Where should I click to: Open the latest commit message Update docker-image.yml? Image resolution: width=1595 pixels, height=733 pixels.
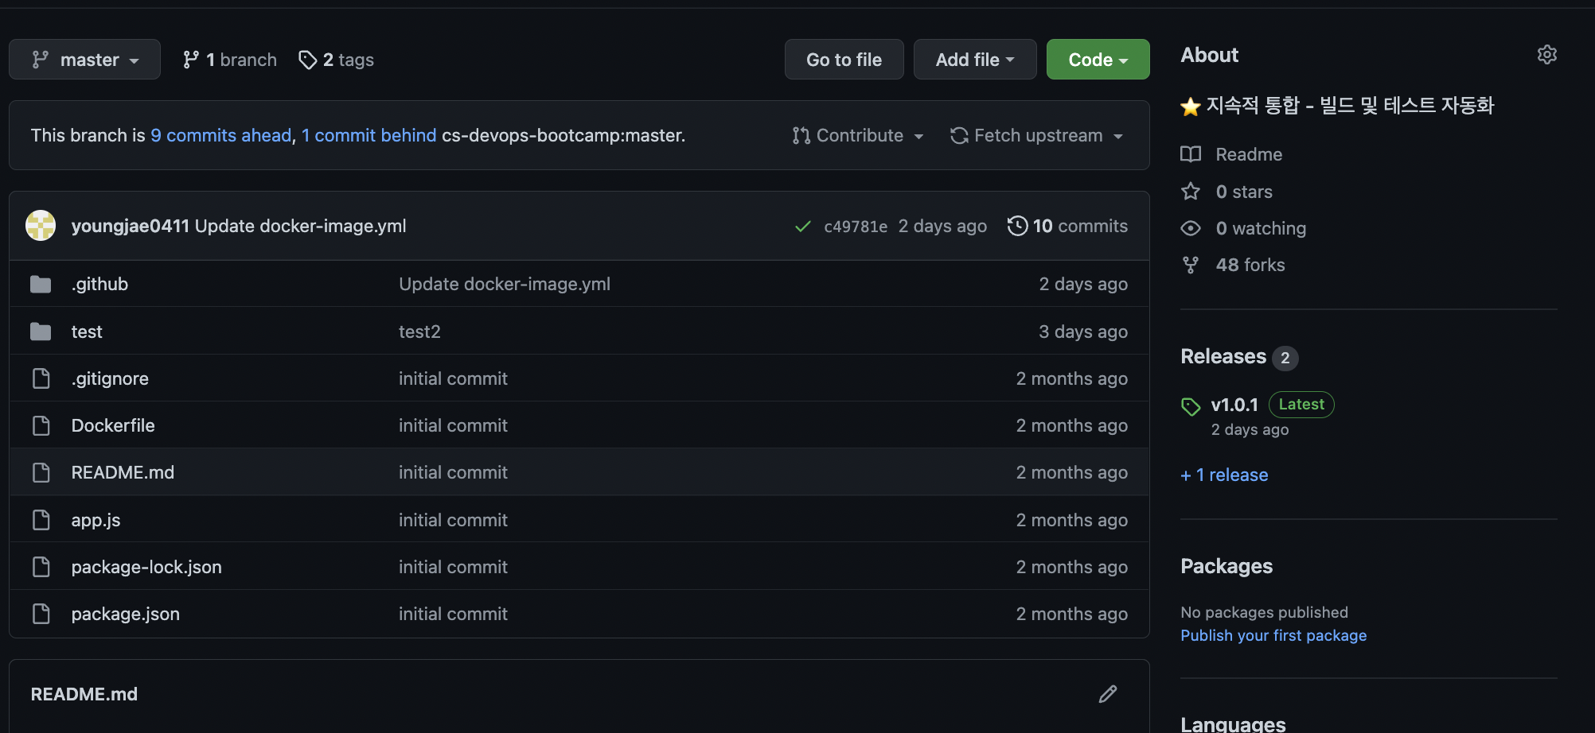click(x=301, y=226)
